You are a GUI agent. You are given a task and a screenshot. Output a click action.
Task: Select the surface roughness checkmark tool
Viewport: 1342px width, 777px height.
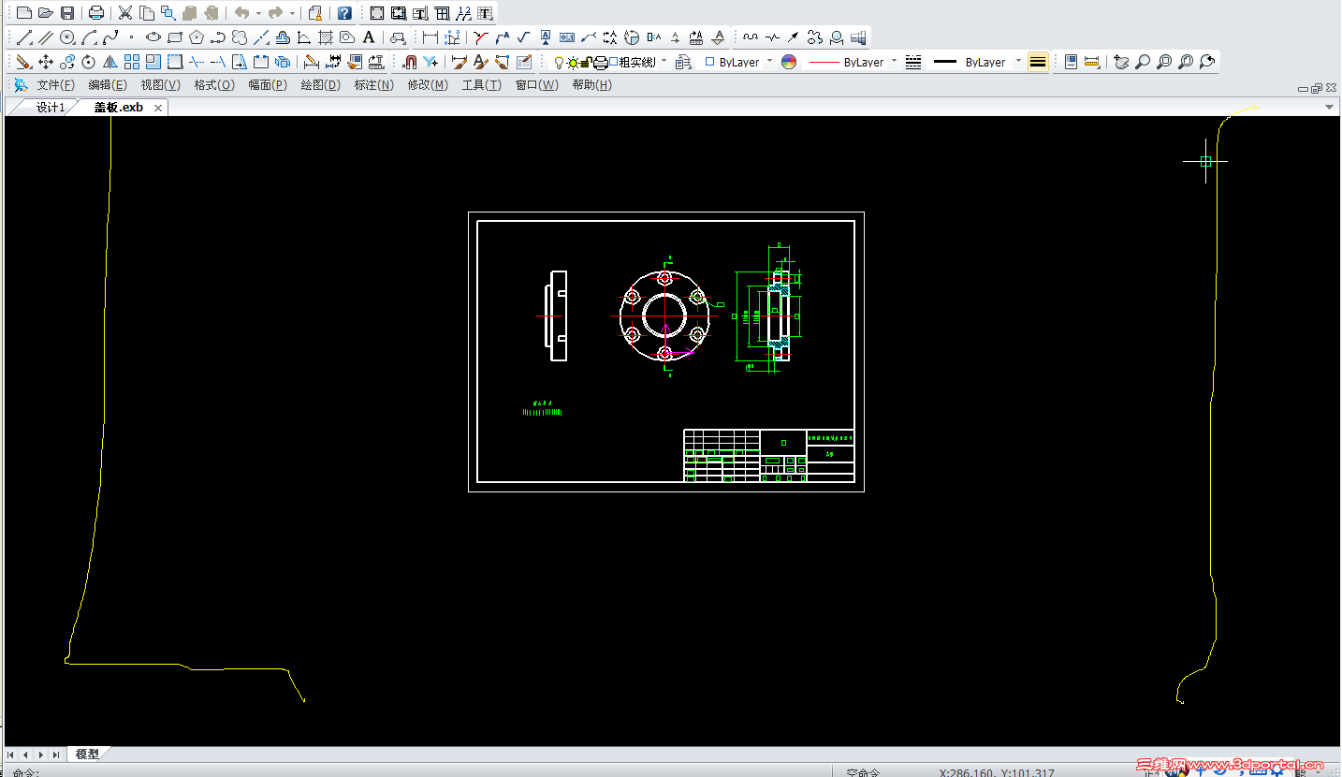tap(524, 37)
